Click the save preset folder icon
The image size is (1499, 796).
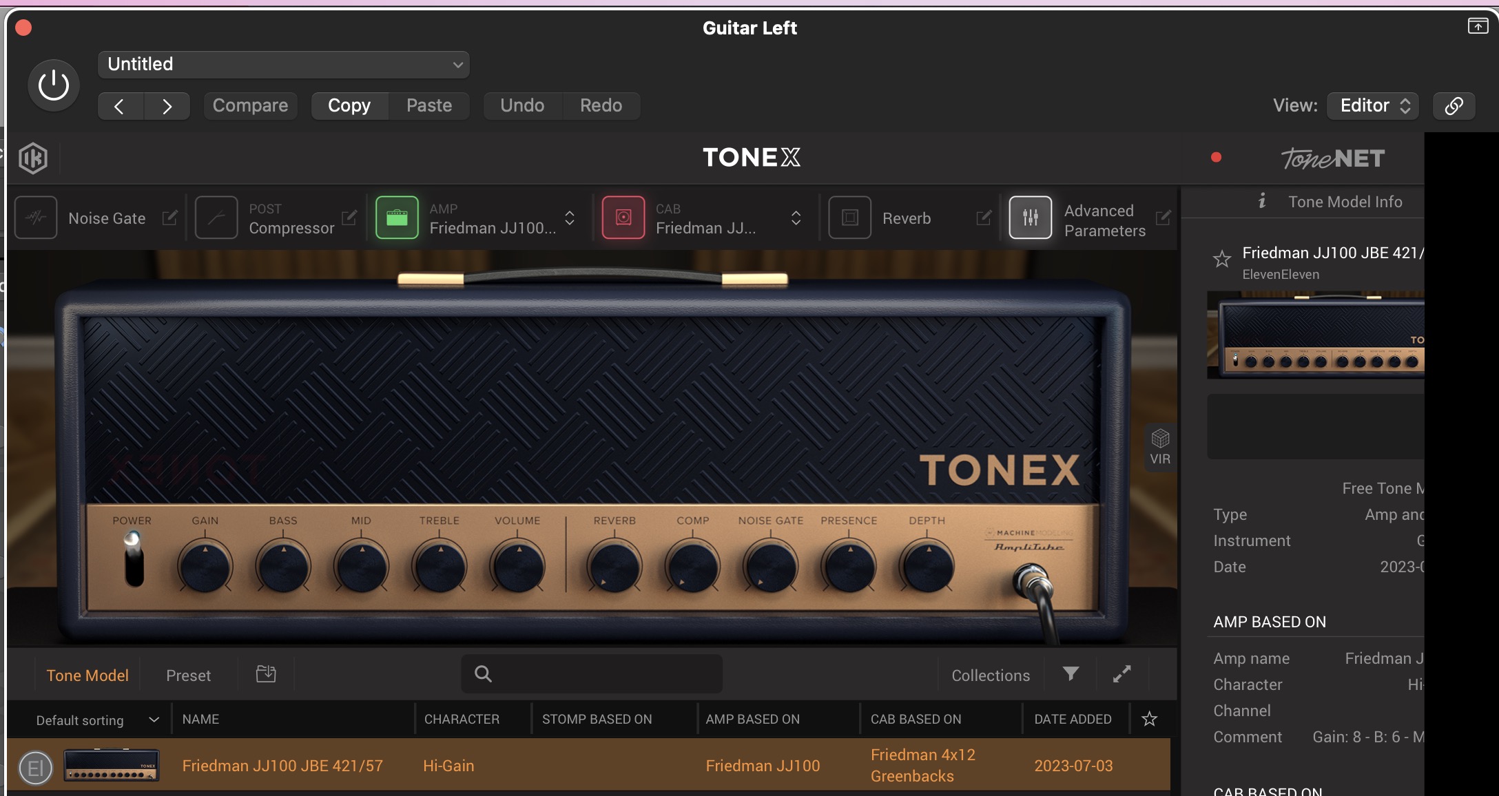266,674
